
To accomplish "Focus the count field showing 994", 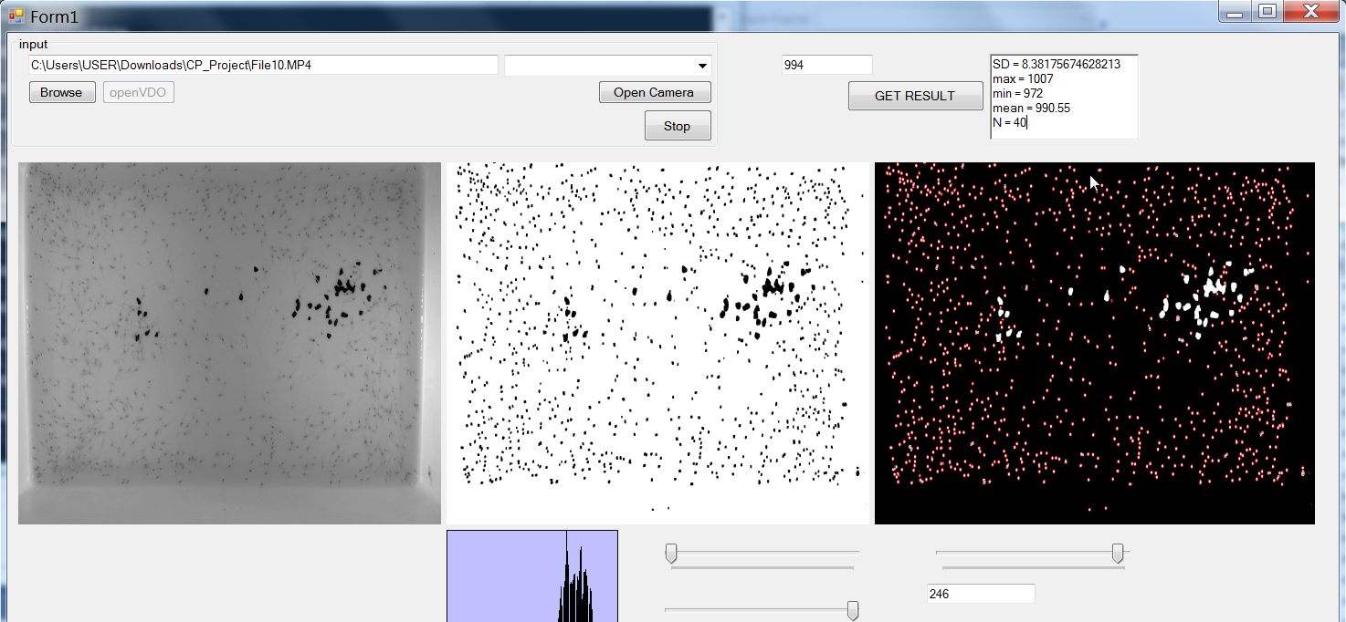I will tap(826, 65).
